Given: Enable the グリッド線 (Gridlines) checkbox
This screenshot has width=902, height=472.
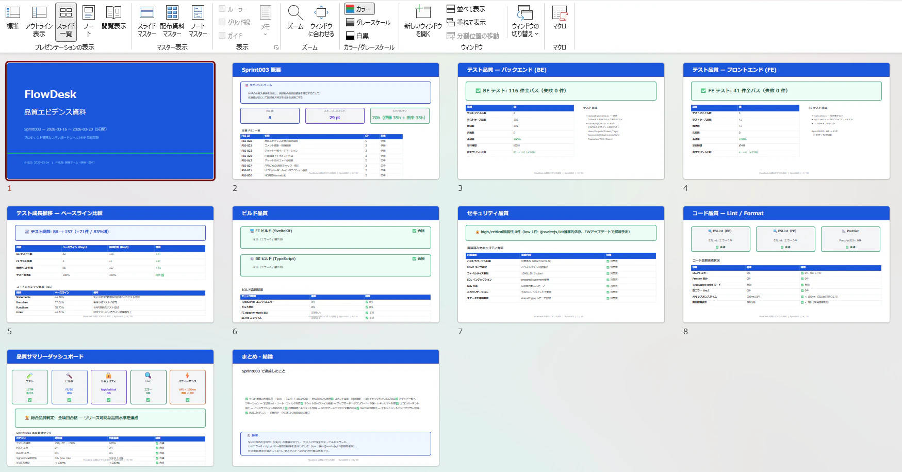Looking at the screenshot, I should click(222, 22).
